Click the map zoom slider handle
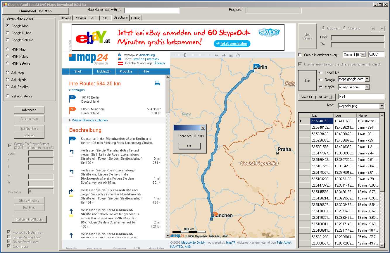Screen dimensions: 390x253 click(185, 55)
